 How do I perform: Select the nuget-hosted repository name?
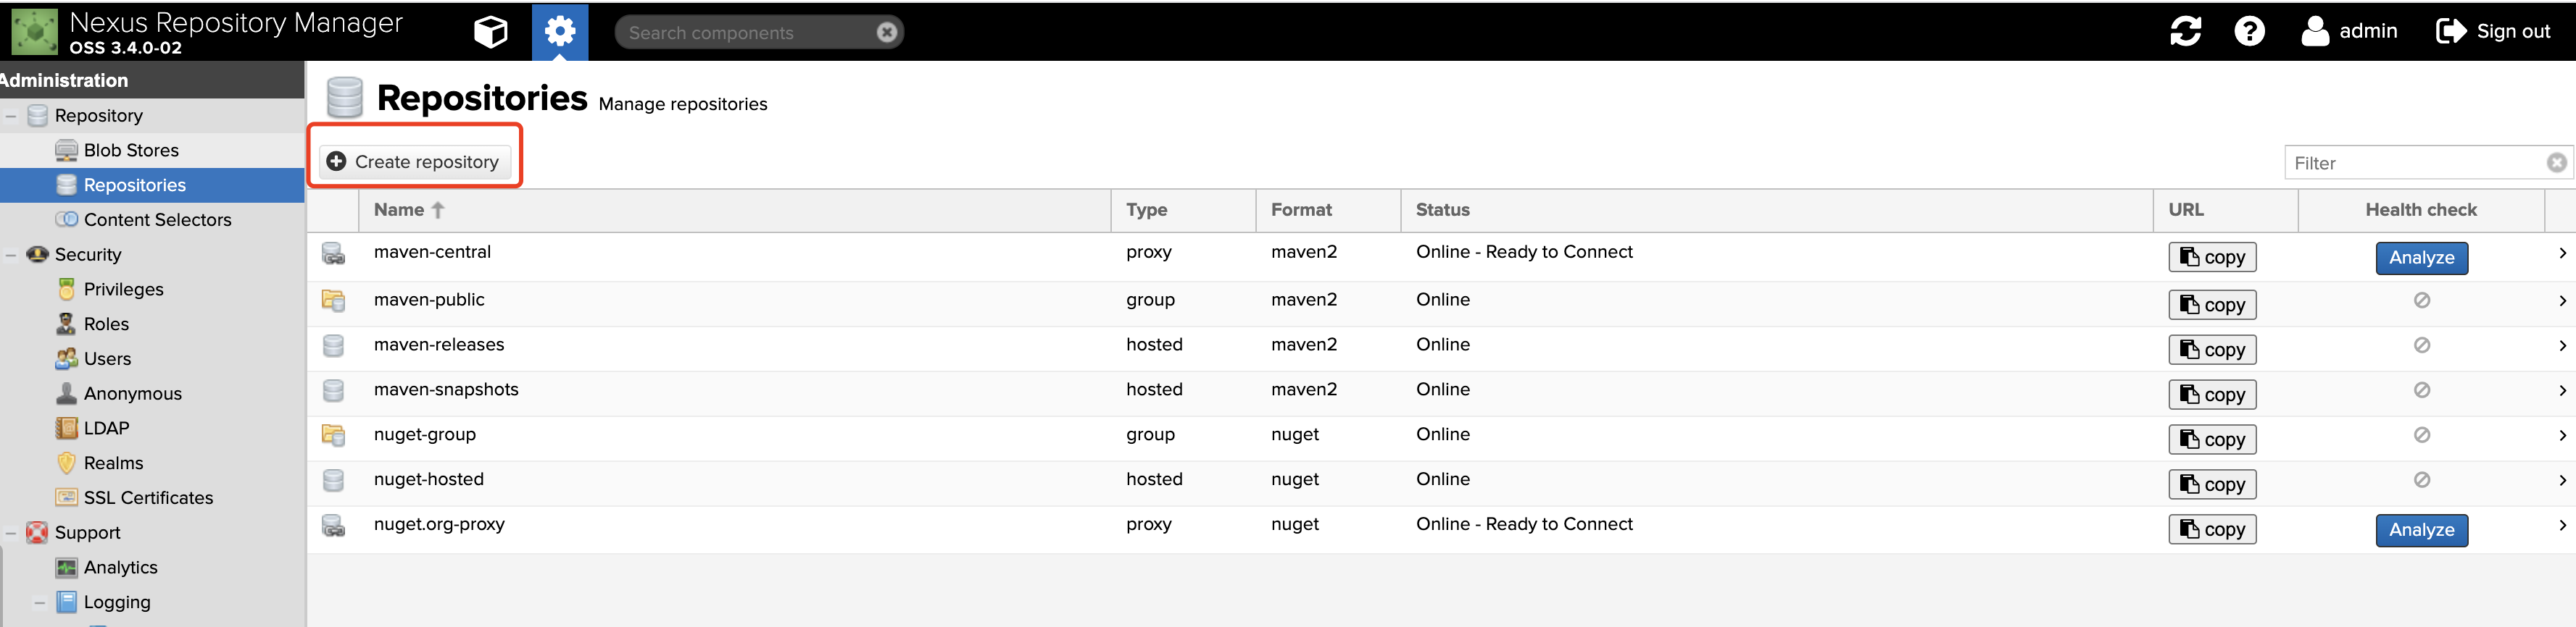tap(429, 479)
